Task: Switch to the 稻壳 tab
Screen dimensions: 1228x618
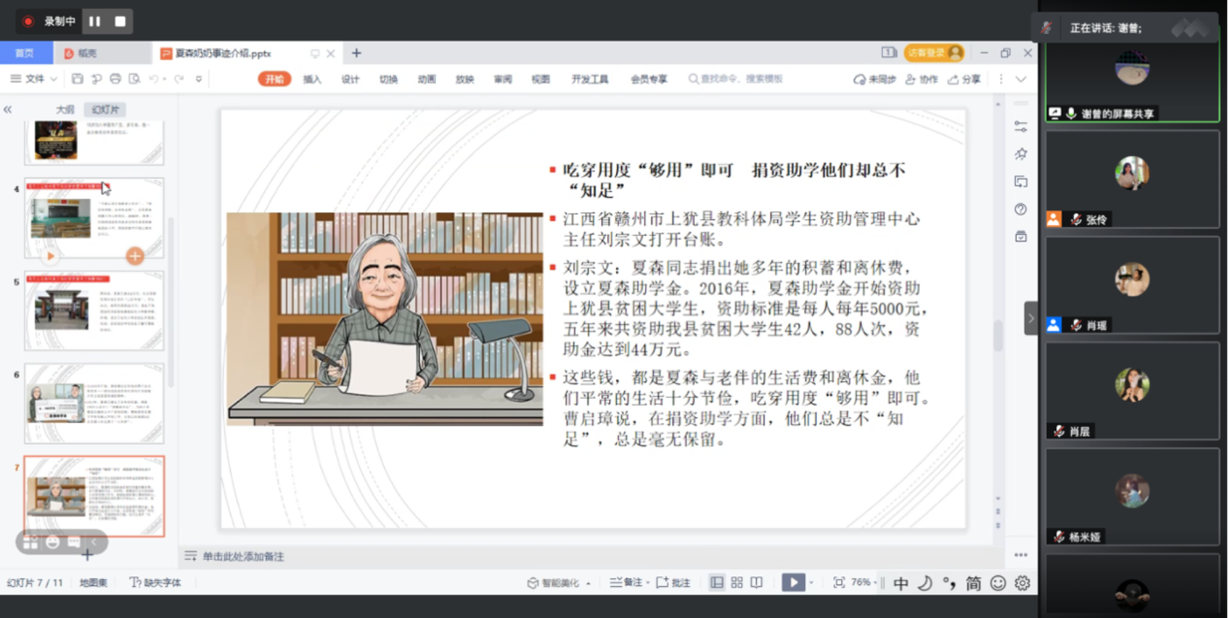Action: pos(88,53)
